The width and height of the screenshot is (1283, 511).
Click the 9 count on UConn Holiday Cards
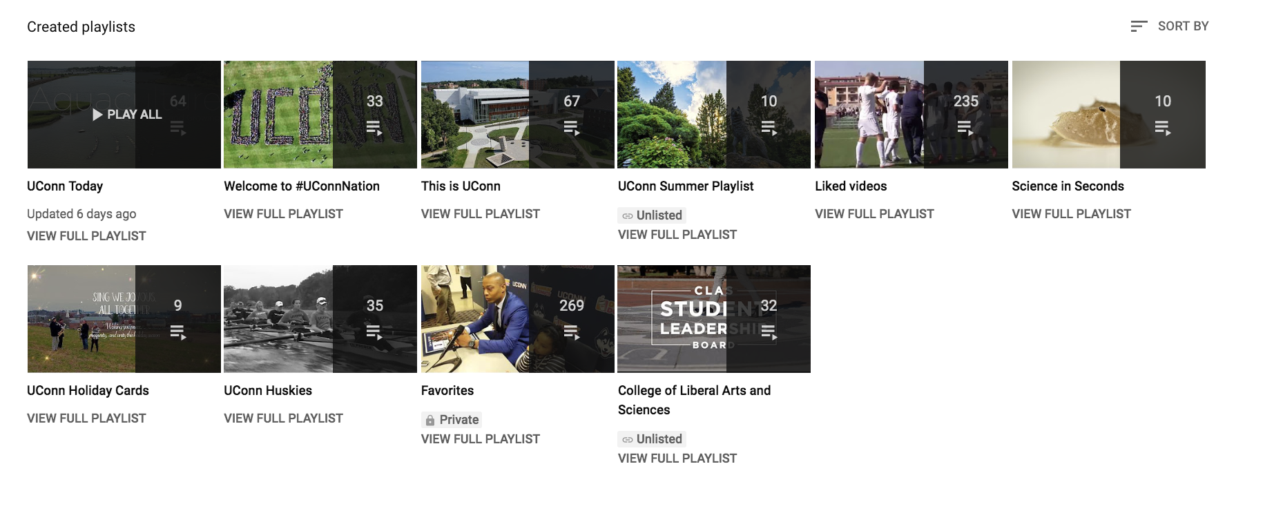tap(178, 306)
